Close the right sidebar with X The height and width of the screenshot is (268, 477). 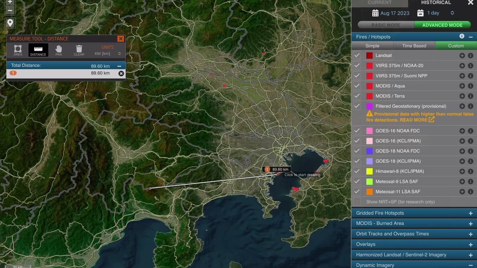pos(470,3)
